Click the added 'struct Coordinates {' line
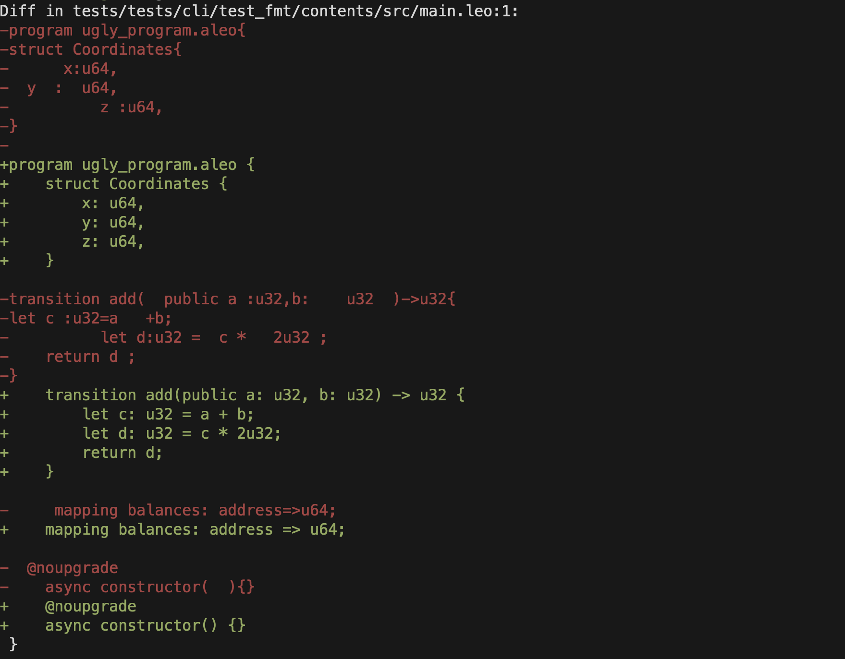The width and height of the screenshot is (845, 659). coord(136,184)
